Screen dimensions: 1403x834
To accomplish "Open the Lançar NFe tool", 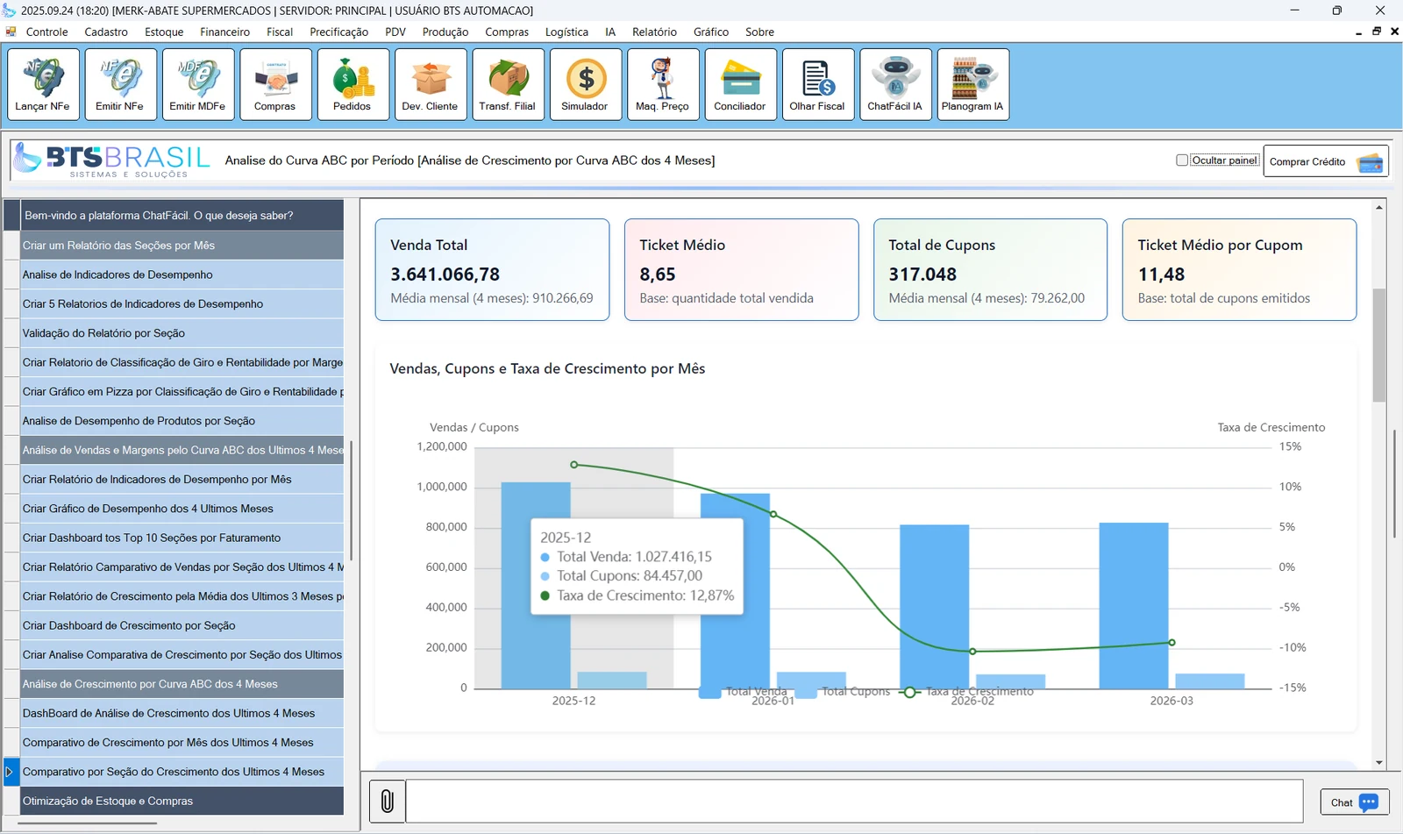I will point(43,84).
